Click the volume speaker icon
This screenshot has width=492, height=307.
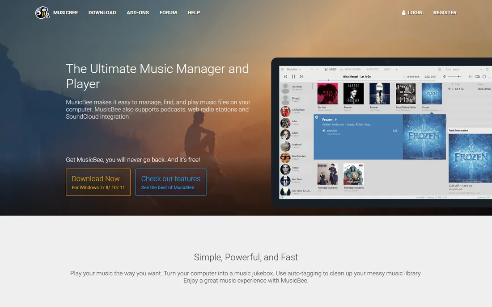coord(444,76)
